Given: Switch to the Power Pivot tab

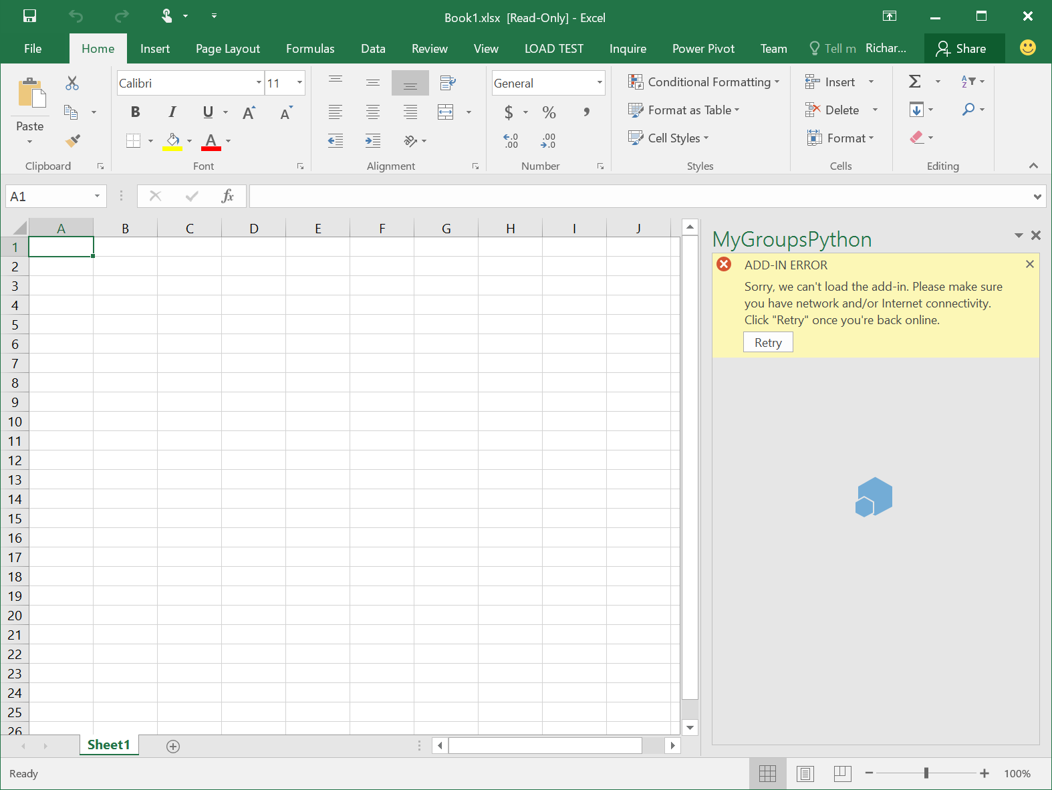Looking at the screenshot, I should (703, 48).
